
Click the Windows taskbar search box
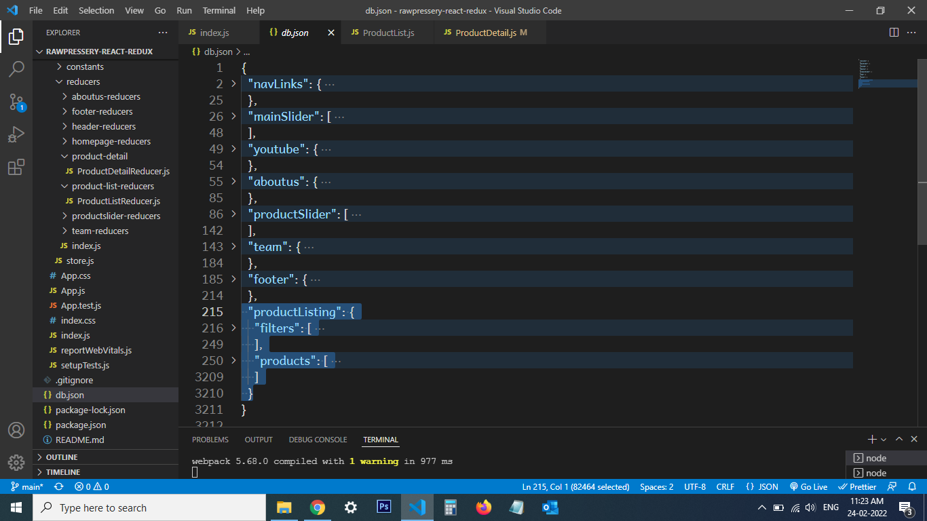pos(149,507)
